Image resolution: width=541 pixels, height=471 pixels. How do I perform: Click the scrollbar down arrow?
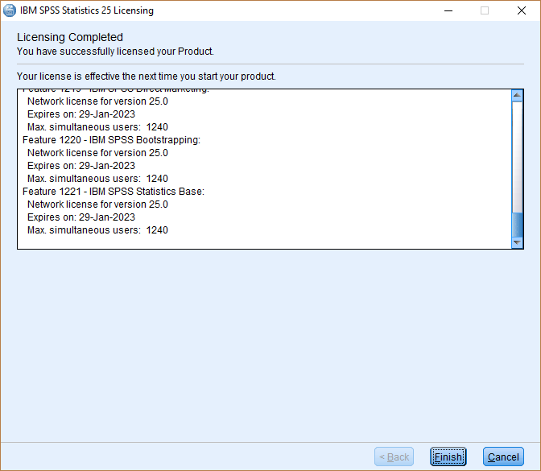[x=517, y=242]
